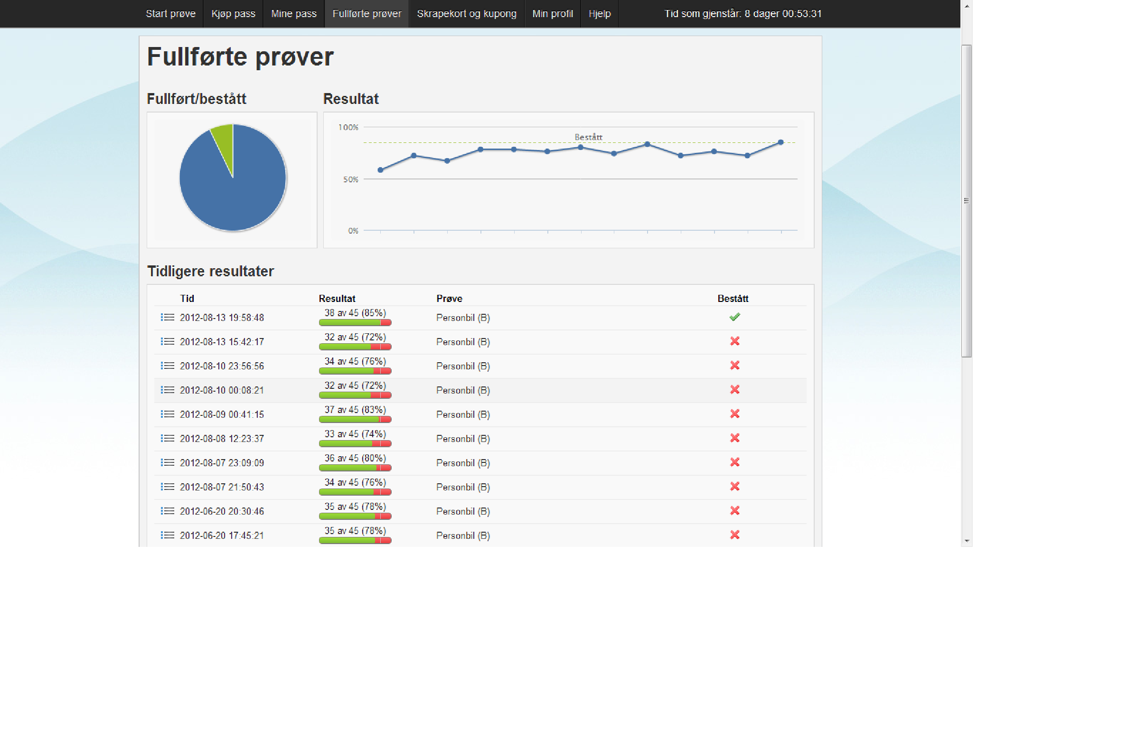Click the last data point on Resultat graph
Screen dimensions: 1128x752
pos(781,142)
